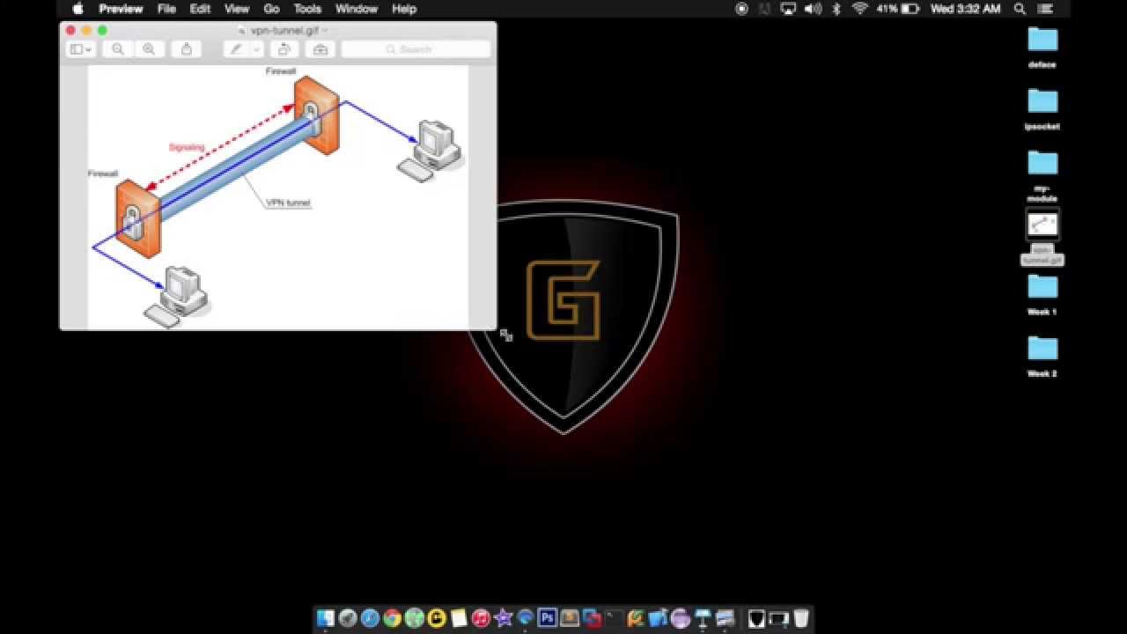Open Keynote from the Dock
The width and height of the screenshot is (1127, 634).
tap(703, 618)
